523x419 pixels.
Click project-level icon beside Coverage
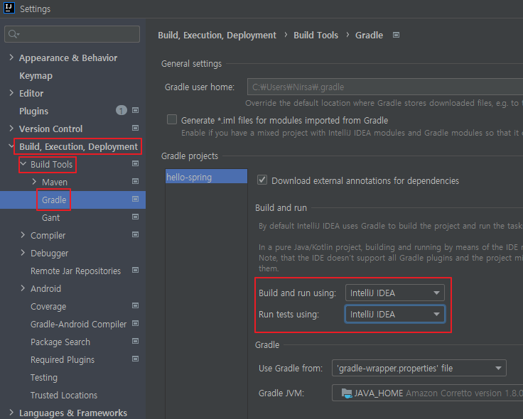point(135,305)
